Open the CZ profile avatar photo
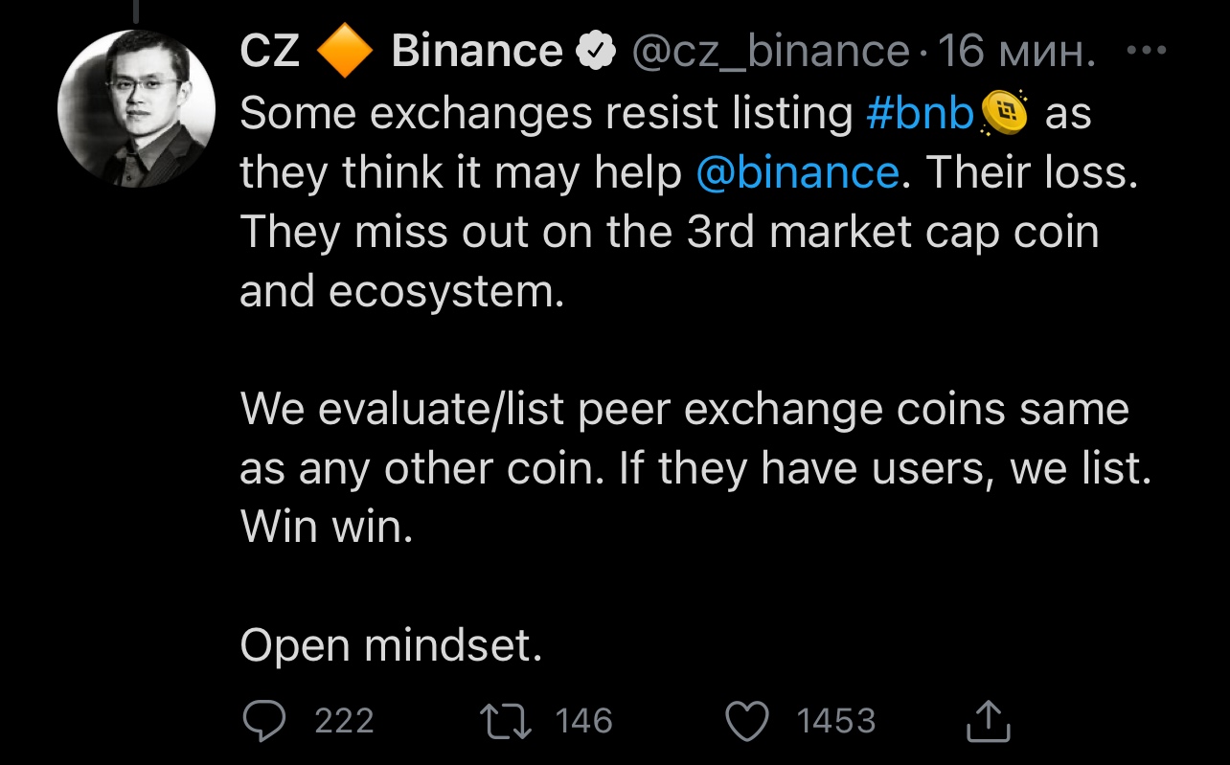The width and height of the screenshot is (1230, 765). 137,108
